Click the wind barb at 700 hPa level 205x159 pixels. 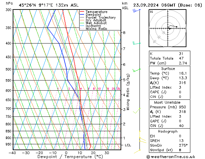pyautogui.click(x=137, y=110)
